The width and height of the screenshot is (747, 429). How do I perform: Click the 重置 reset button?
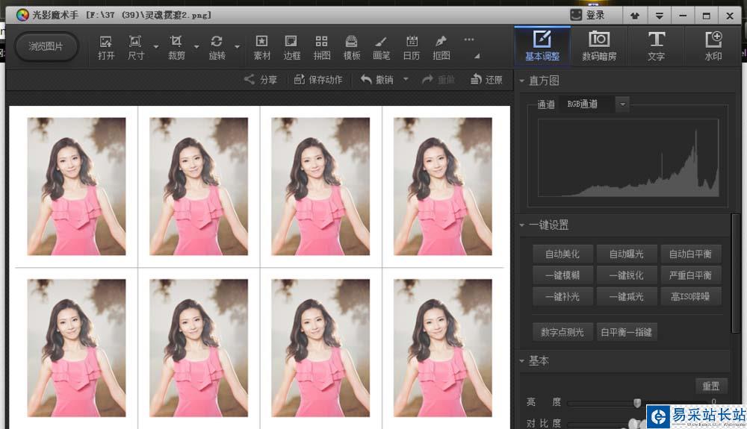pos(711,386)
